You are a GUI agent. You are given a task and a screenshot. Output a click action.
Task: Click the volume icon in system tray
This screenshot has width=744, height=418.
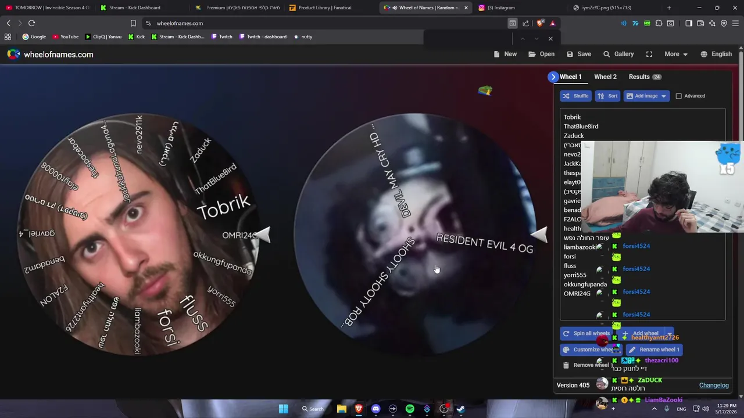click(x=706, y=409)
